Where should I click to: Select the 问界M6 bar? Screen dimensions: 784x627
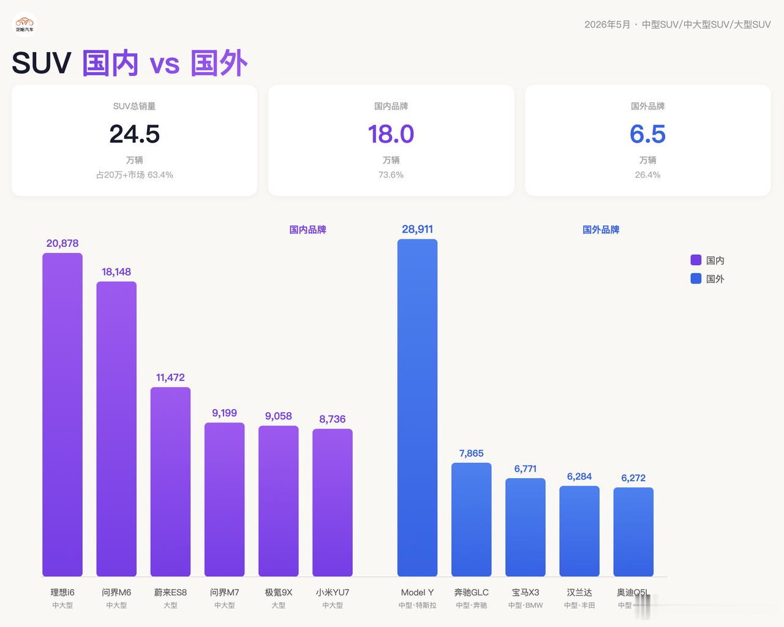(116, 429)
